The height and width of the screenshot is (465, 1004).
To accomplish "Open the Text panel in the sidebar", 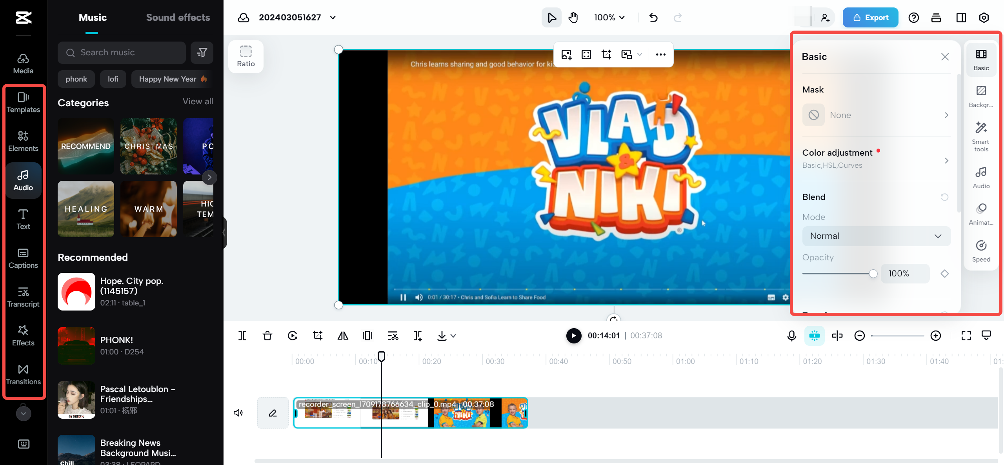I will coord(23,219).
